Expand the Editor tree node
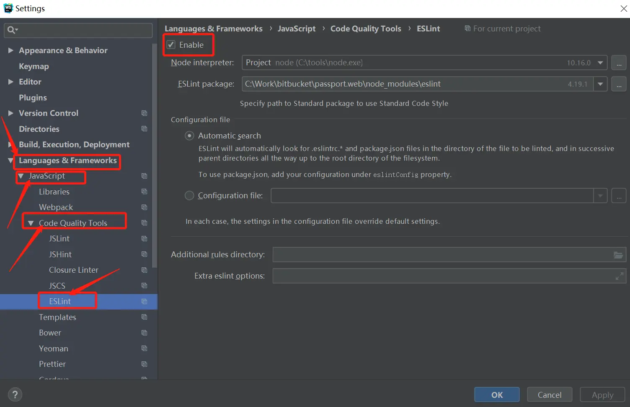Image resolution: width=630 pixels, height=407 pixels. click(x=11, y=82)
